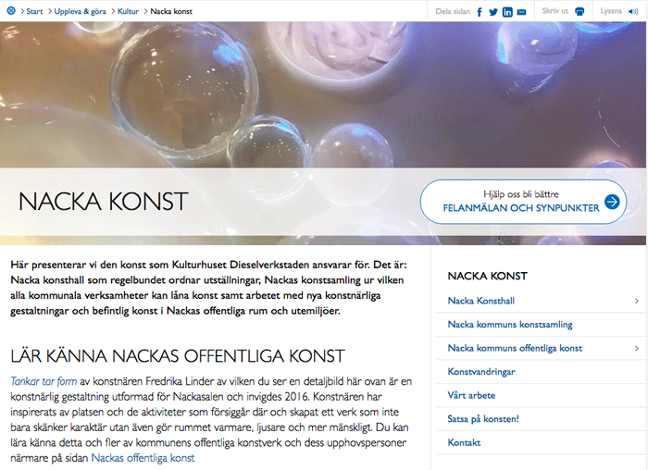
Task: Follow the Tankar tar form link
Action: pyautogui.click(x=44, y=381)
